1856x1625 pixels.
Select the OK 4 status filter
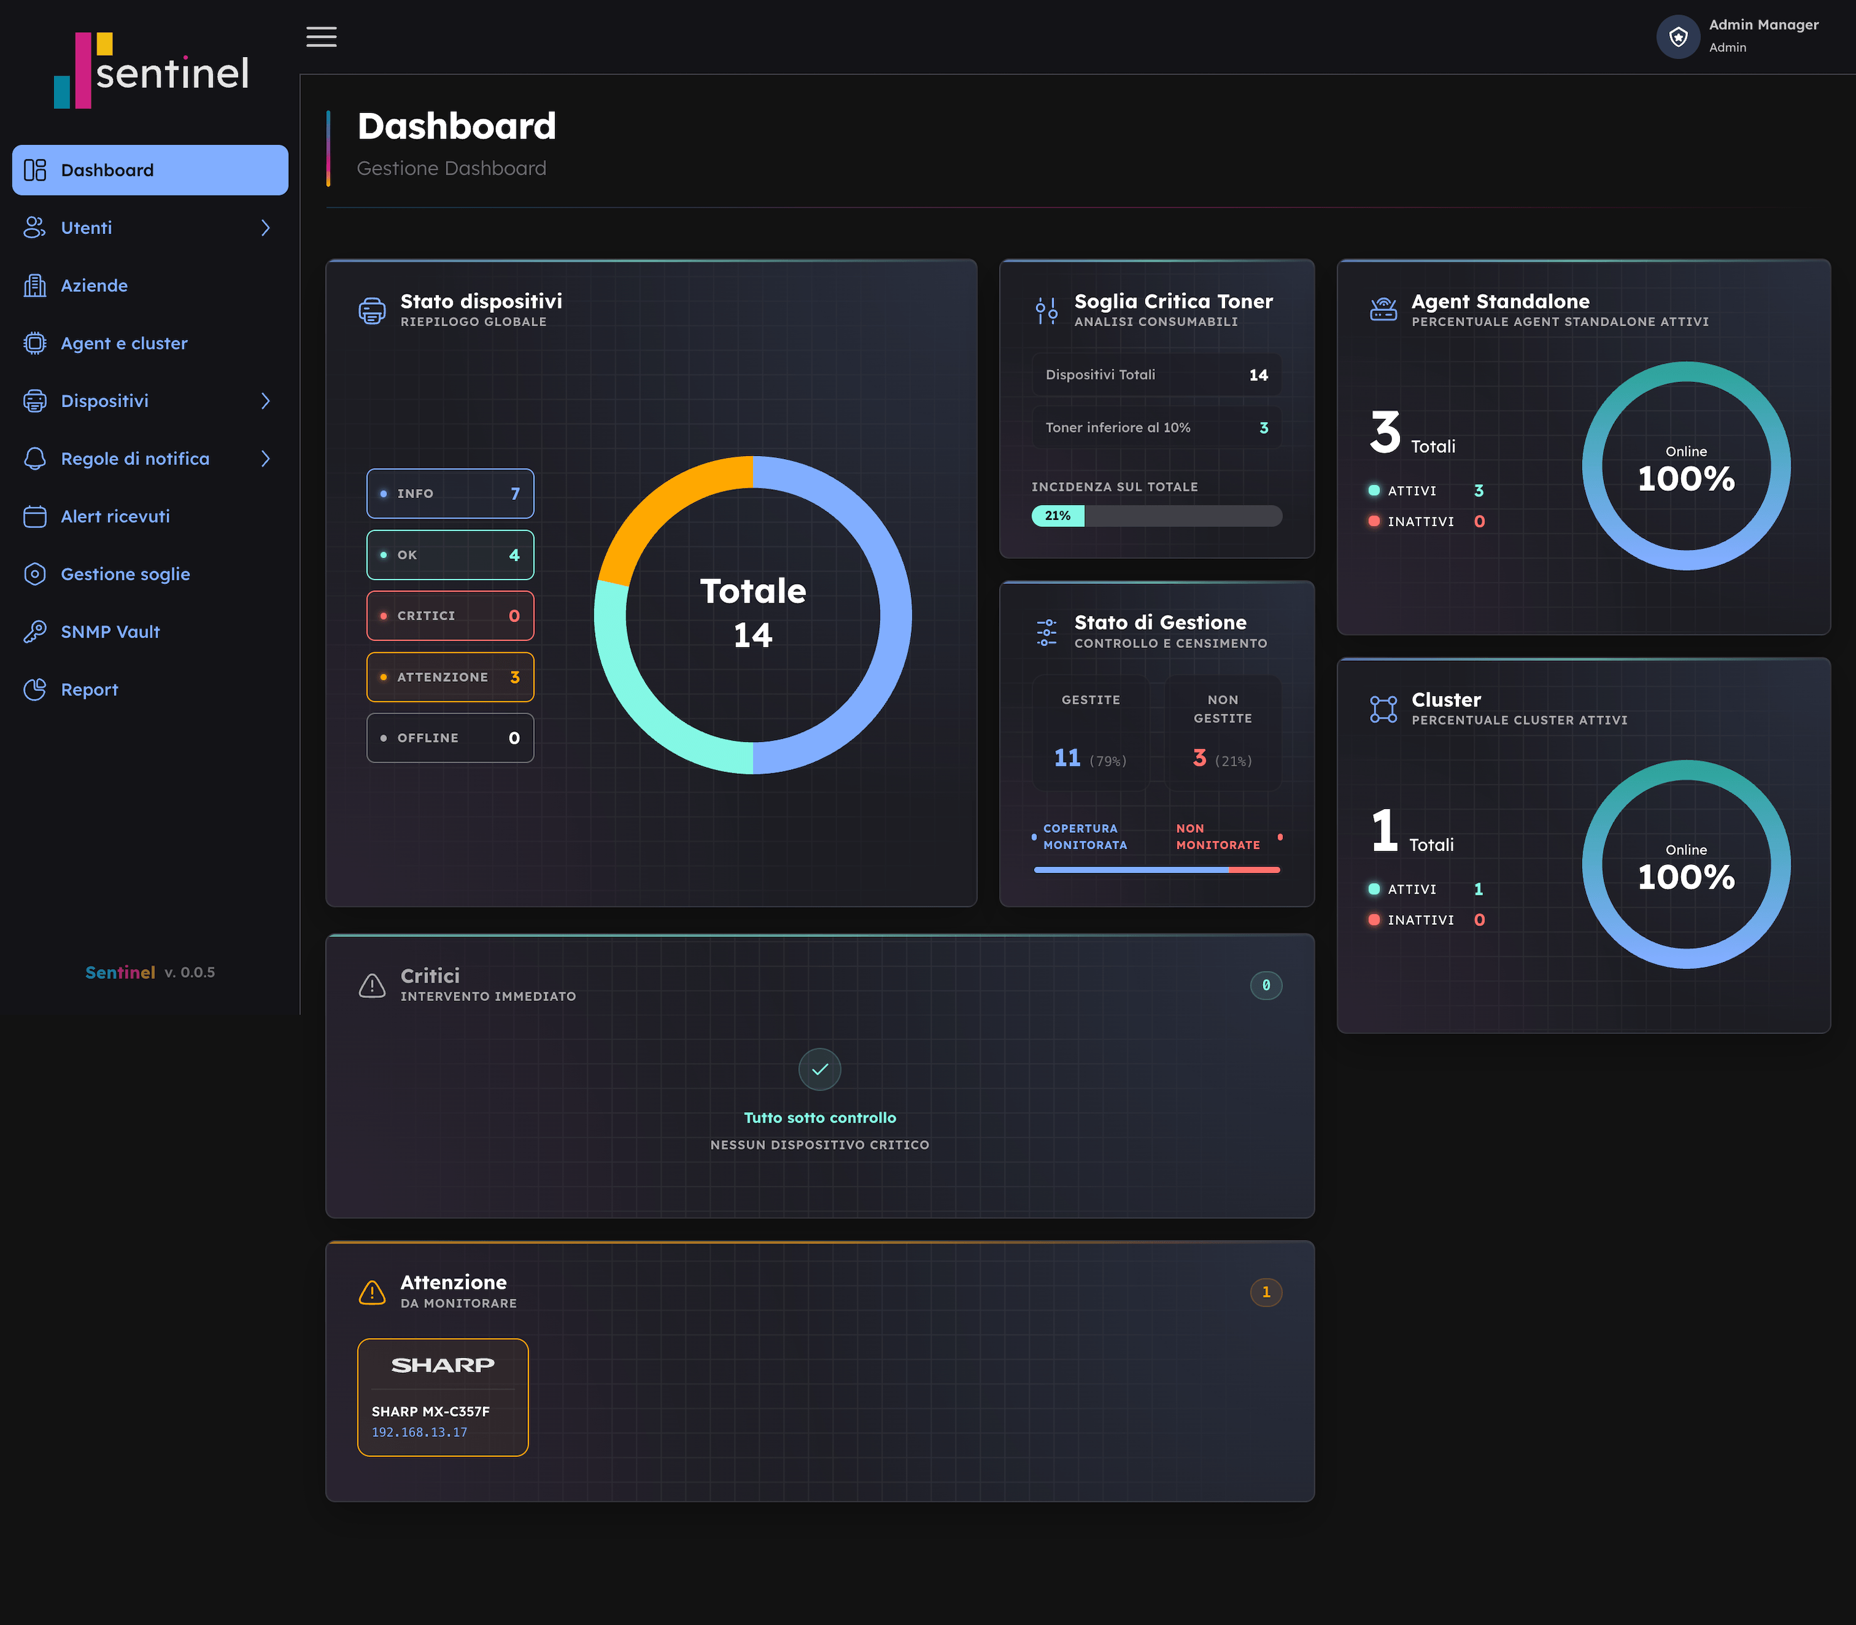[x=450, y=555]
